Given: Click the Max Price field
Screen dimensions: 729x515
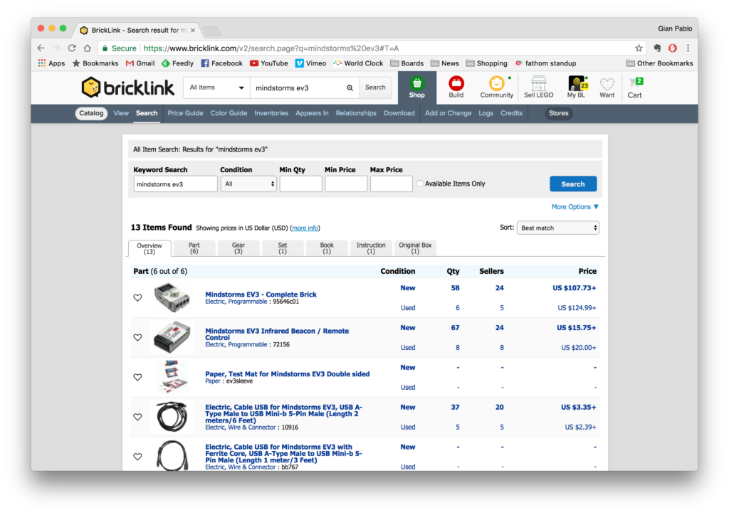Looking at the screenshot, I should click(391, 184).
